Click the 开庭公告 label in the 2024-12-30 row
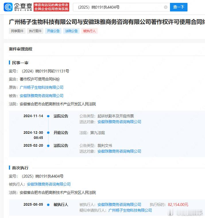 (x=61, y=133)
